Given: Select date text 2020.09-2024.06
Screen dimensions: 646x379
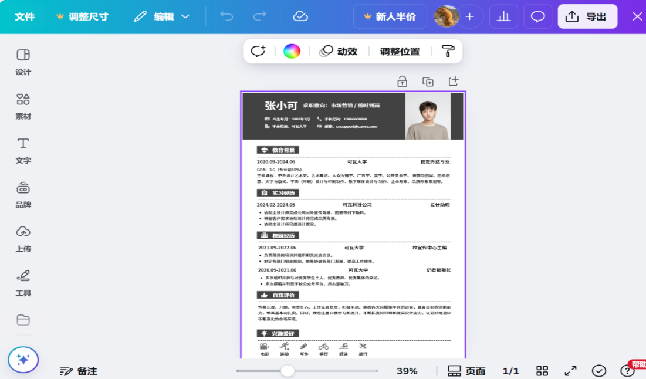Looking at the screenshot, I should 276,162.
